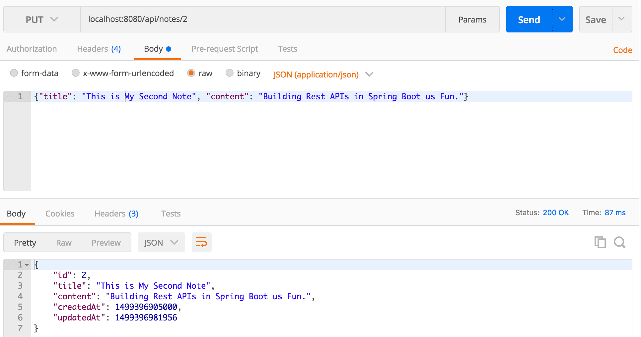Collapse the JSON object on response line 1
The width and height of the screenshot is (641, 337).
coord(27,265)
